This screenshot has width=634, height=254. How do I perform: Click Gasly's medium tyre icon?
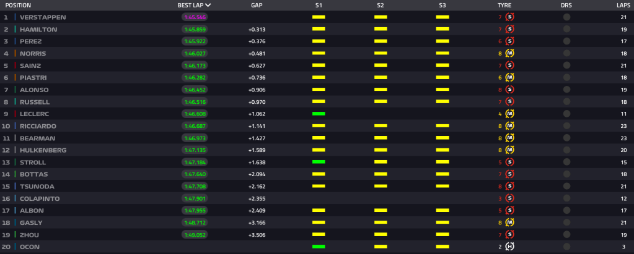click(510, 222)
